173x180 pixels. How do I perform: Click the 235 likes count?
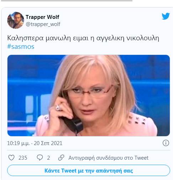tap(23, 158)
